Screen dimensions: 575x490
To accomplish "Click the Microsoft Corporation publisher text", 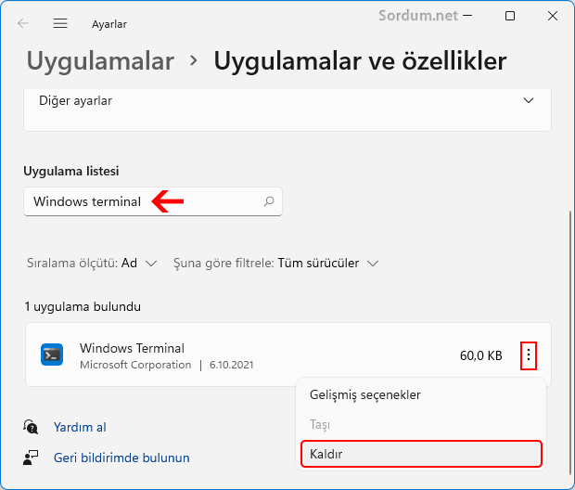I will pyautogui.click(x=135, y=365).
